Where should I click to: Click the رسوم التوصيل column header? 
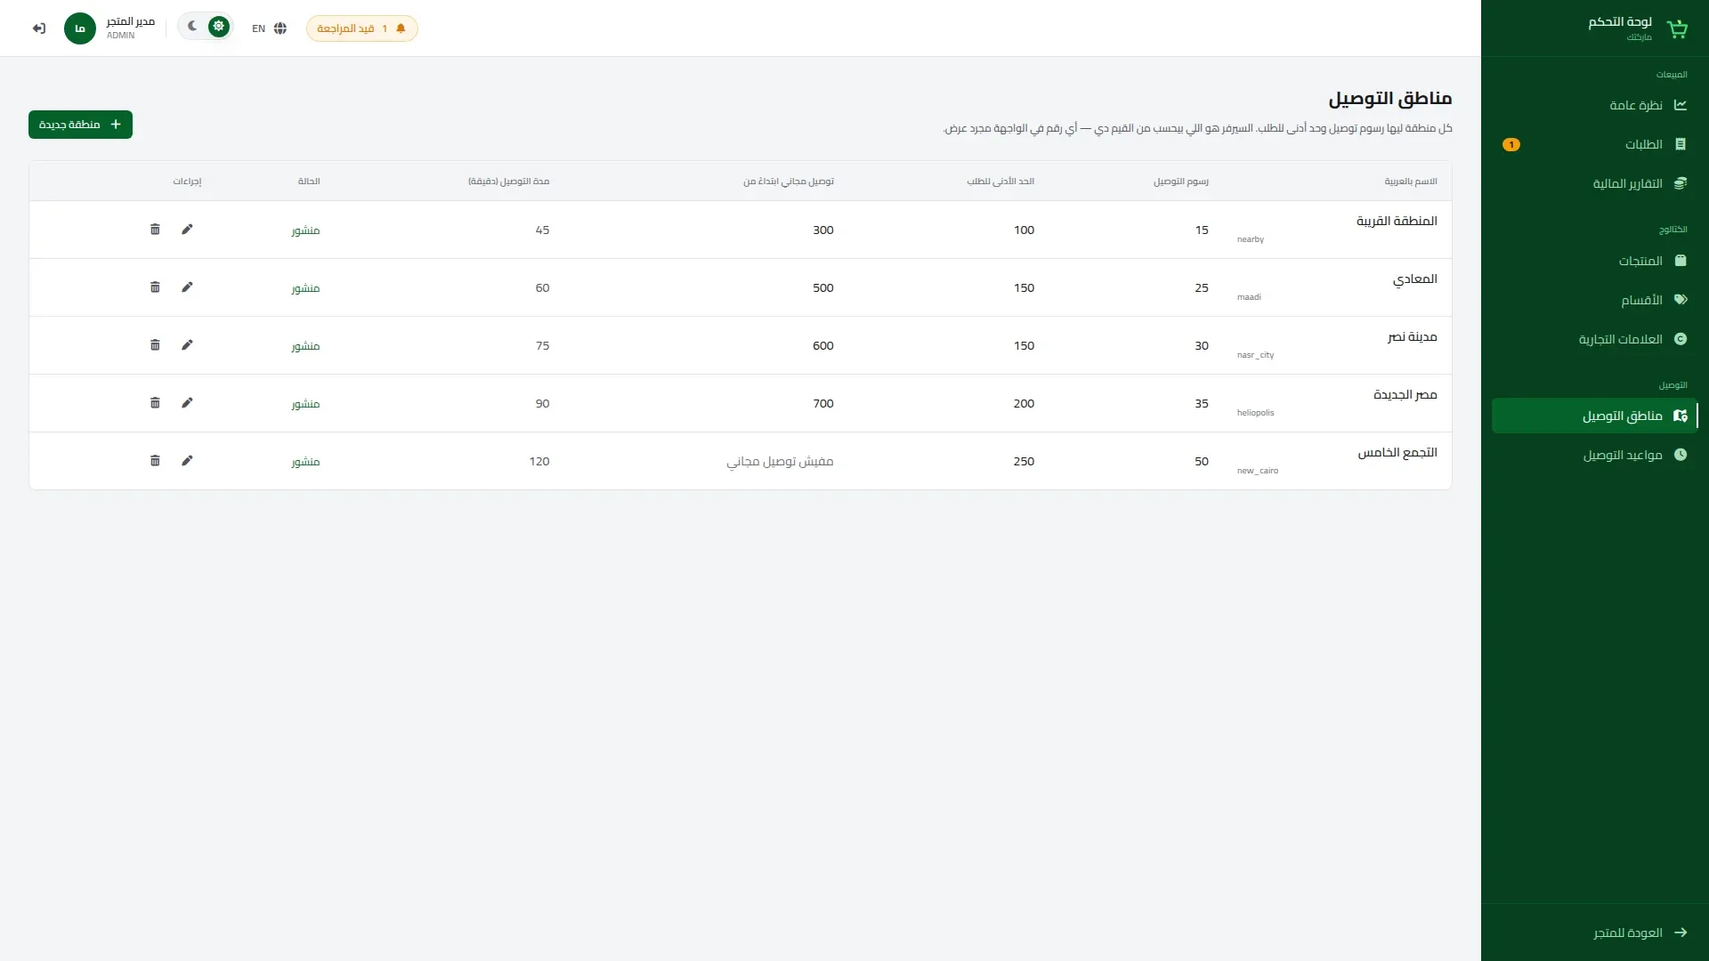tap(1181, 182)
